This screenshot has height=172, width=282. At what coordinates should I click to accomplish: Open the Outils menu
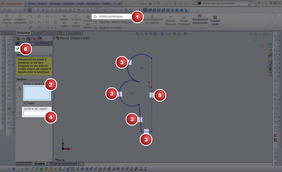coord(80,3)
